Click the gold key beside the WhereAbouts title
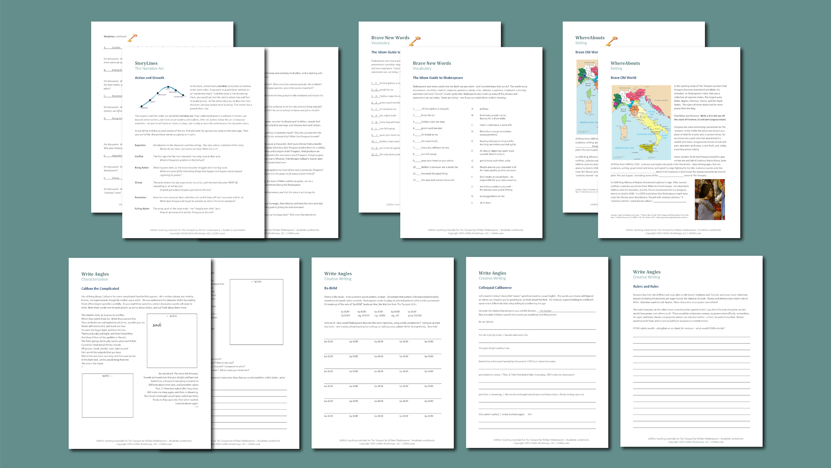Screen dimensions: 831x468 (611, 41)
